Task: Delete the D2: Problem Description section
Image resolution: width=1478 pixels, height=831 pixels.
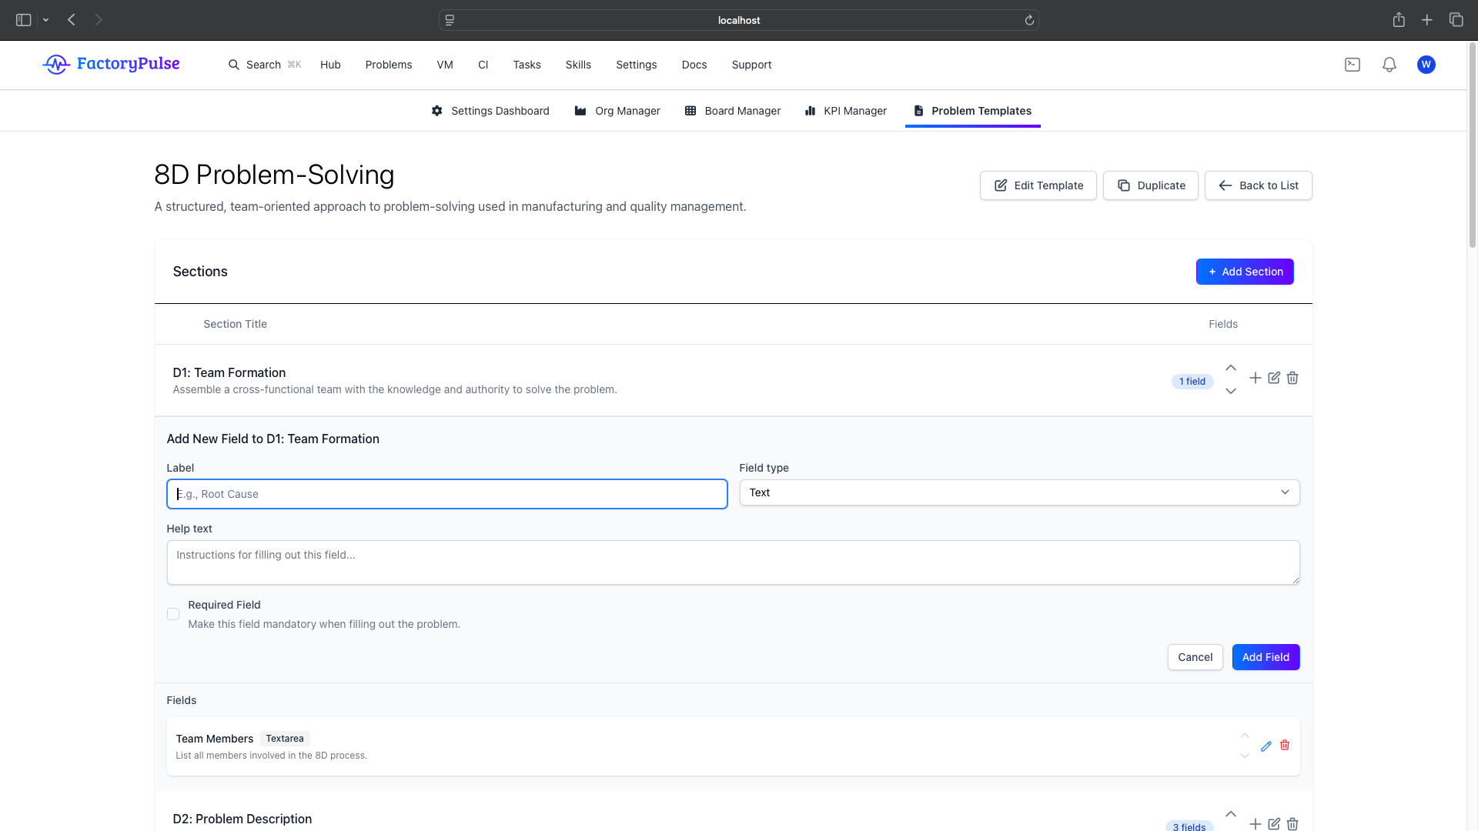Action: pyautogui.click(x=1292, y=824)
